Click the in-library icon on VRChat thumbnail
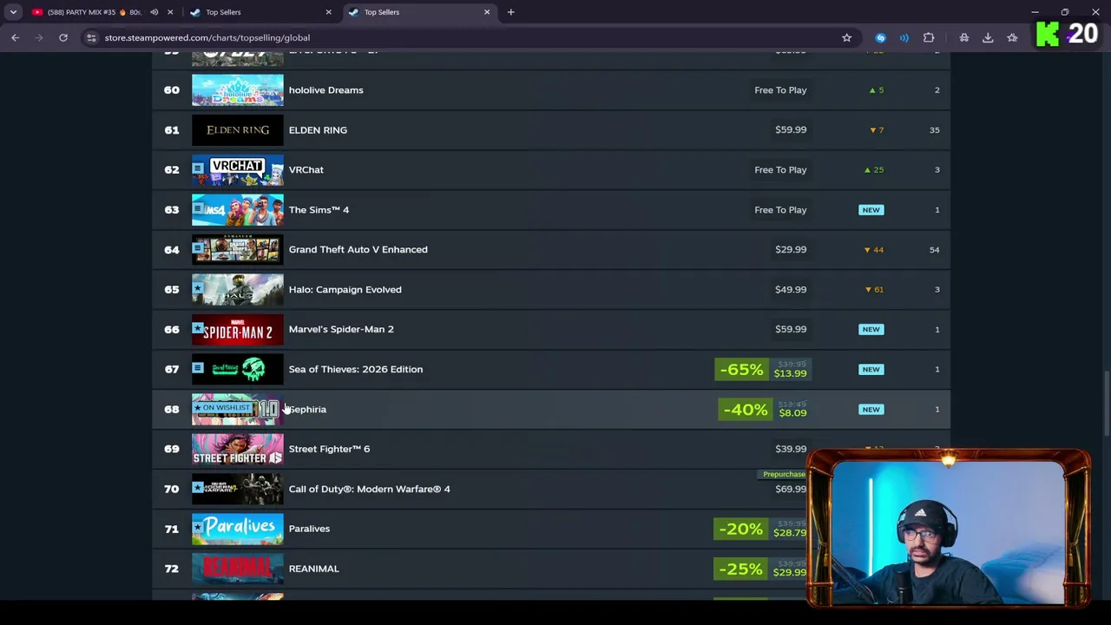 tap(198, 169)
